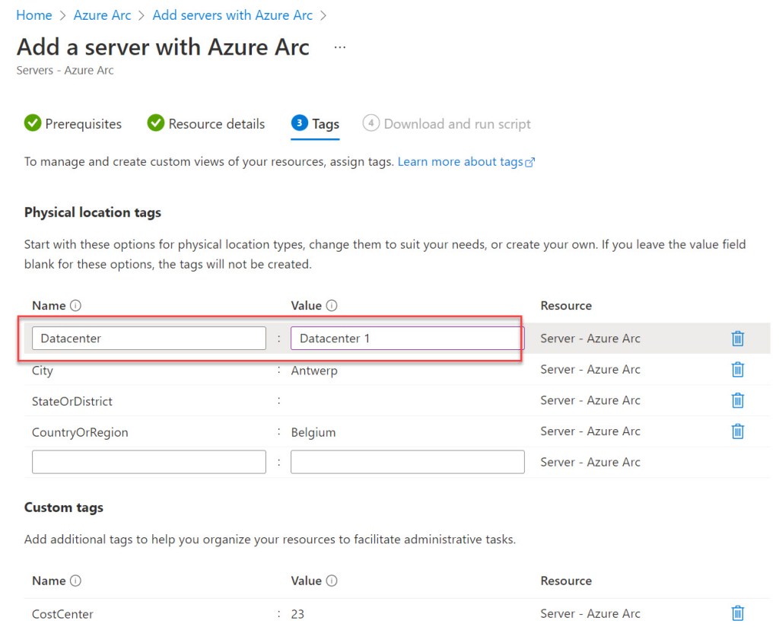The image size is (779, 627).
Task: Show info for physical location Name column
Action: click(x=75, y=306)
